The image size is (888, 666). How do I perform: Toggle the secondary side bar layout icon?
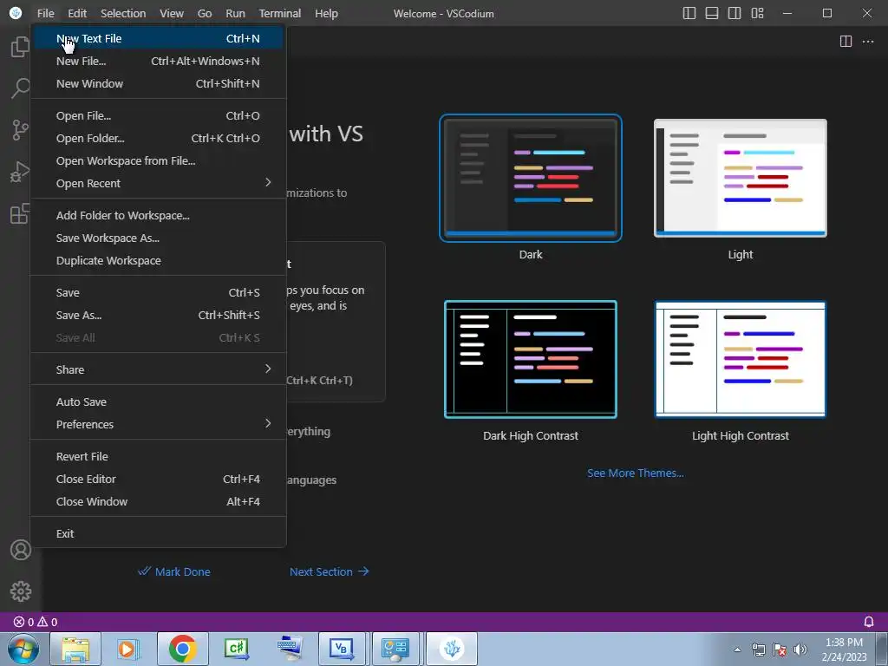[x=735, y=13]
